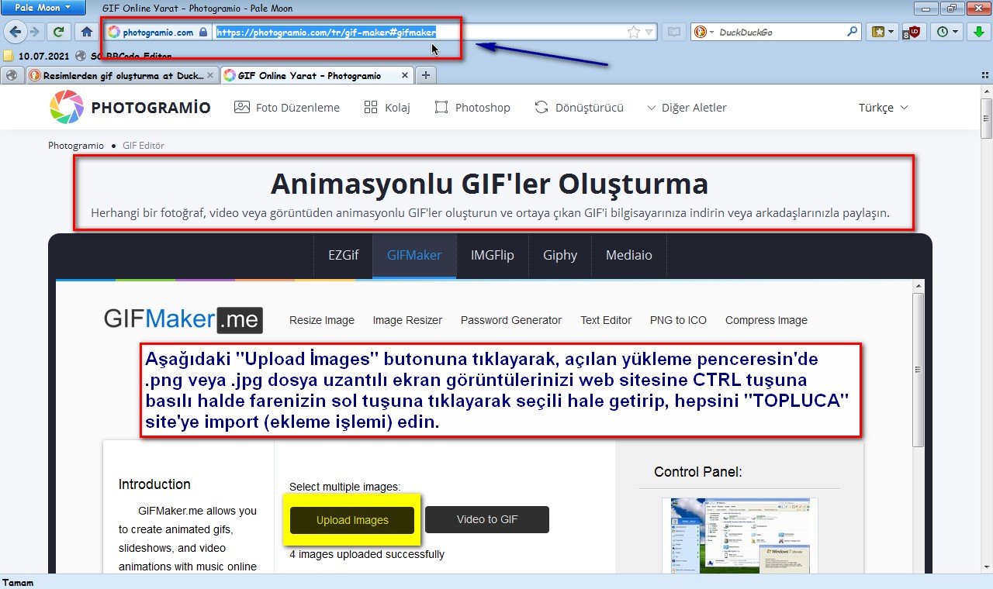This screenshot has width=993, height=589.
Task: Click the DuckDuckGo search engine icon
Action: coord(701,32)
